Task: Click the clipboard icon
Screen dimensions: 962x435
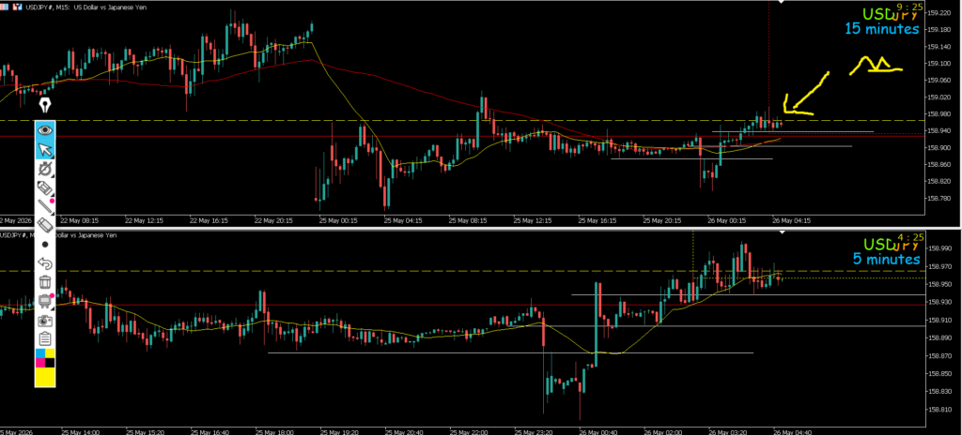Action: [x=45, y=338]
